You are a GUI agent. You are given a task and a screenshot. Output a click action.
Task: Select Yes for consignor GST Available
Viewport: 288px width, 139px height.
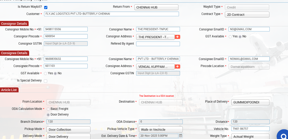pyautogui.click(x=230, y=37)
